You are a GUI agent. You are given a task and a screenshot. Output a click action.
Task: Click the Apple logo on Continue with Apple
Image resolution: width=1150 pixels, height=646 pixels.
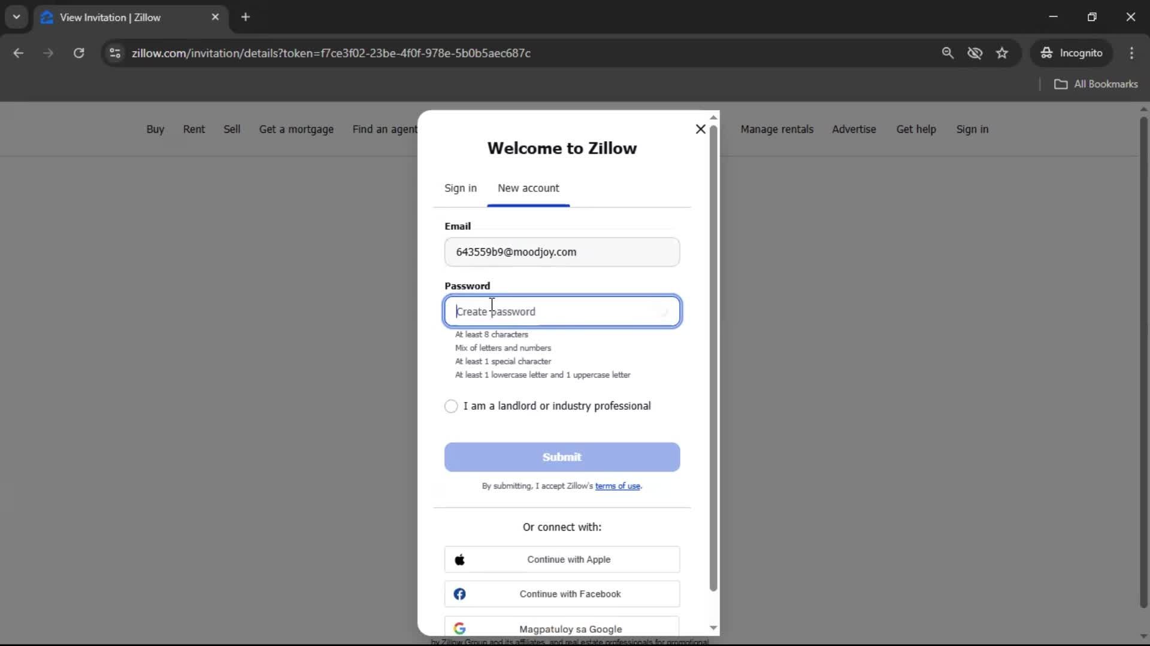click(x=460, y=559)
